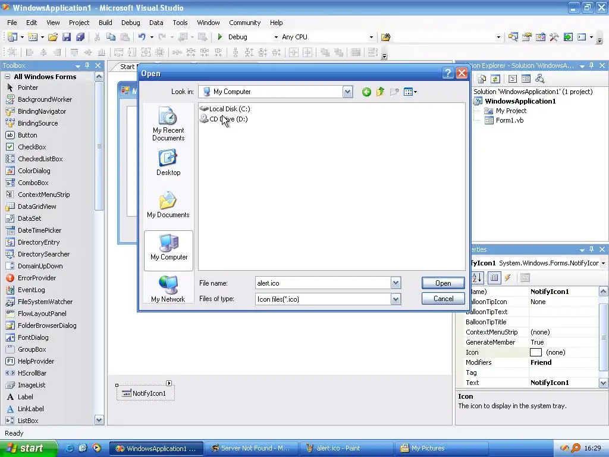Click the Open File toolbar icon
Image resolution: width=609 pixels, height=457 pixels.
click(x=53, y=37)
